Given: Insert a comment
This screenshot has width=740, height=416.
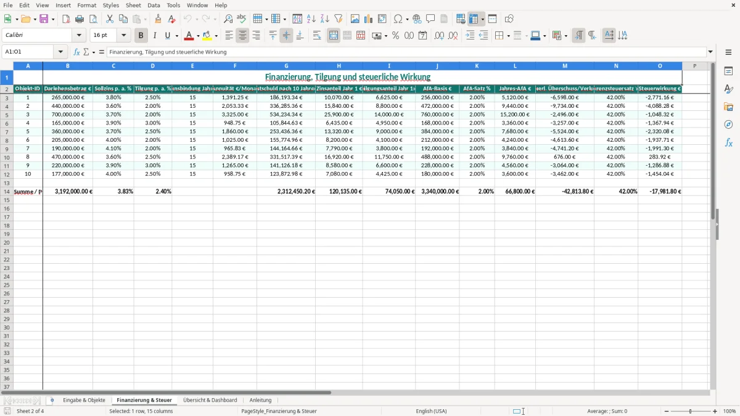Looking at the screenshot, I should tap(430, 19).
